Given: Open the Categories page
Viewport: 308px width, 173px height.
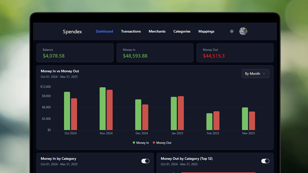Looking at the screenshot, I should point(182,31).
